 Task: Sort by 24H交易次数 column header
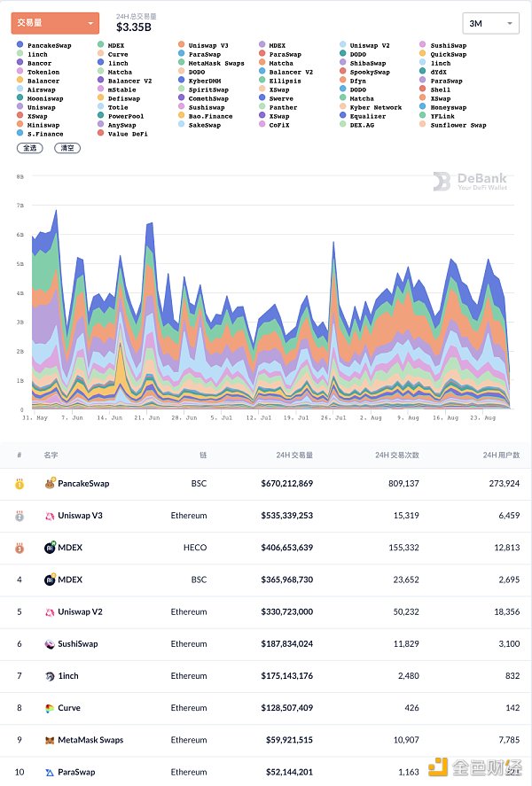pos(396,455)
